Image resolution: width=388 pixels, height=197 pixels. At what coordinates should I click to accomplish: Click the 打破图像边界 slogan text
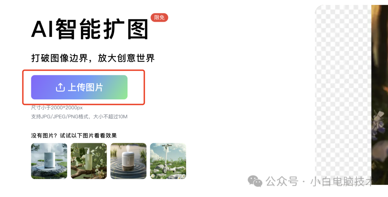click(x=60, y=58)
